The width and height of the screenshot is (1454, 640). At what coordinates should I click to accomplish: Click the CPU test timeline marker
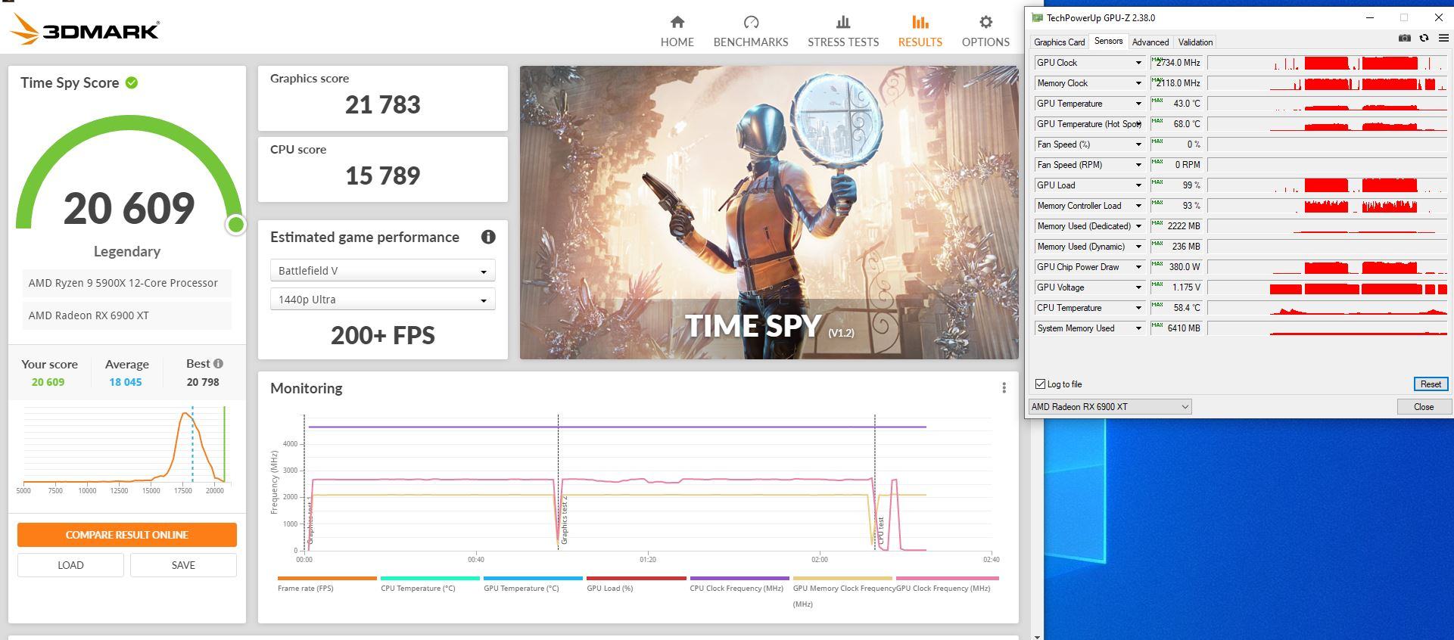(x=881, y=530)
